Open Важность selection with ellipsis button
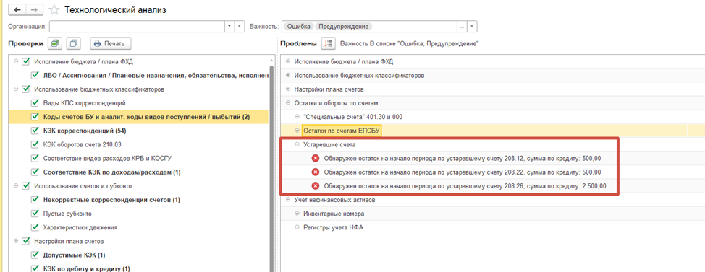 461,27
